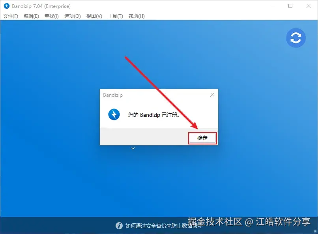Open the 查找(I) menu
The height and width of the screenshot is (234, 318).
51,16
